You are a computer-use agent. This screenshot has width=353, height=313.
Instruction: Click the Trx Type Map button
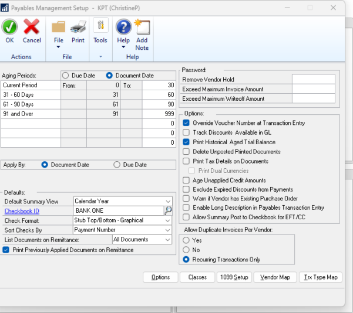pos(321,277)
